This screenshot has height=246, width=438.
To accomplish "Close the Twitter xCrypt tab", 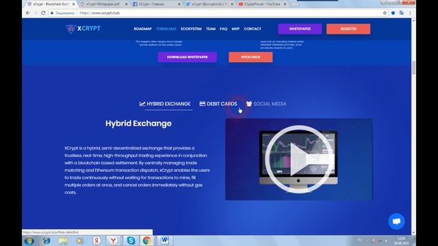I will (232, 4).
